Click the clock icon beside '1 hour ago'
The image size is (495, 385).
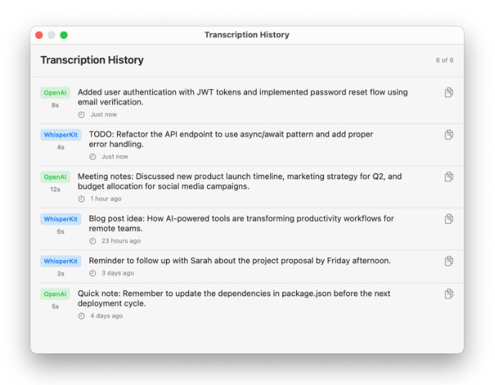tap(81, 199)
